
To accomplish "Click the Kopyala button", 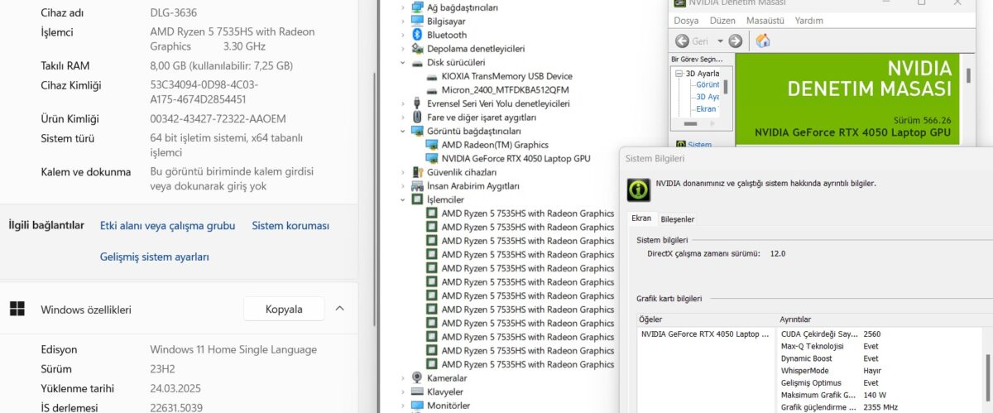I will point(284,309).
